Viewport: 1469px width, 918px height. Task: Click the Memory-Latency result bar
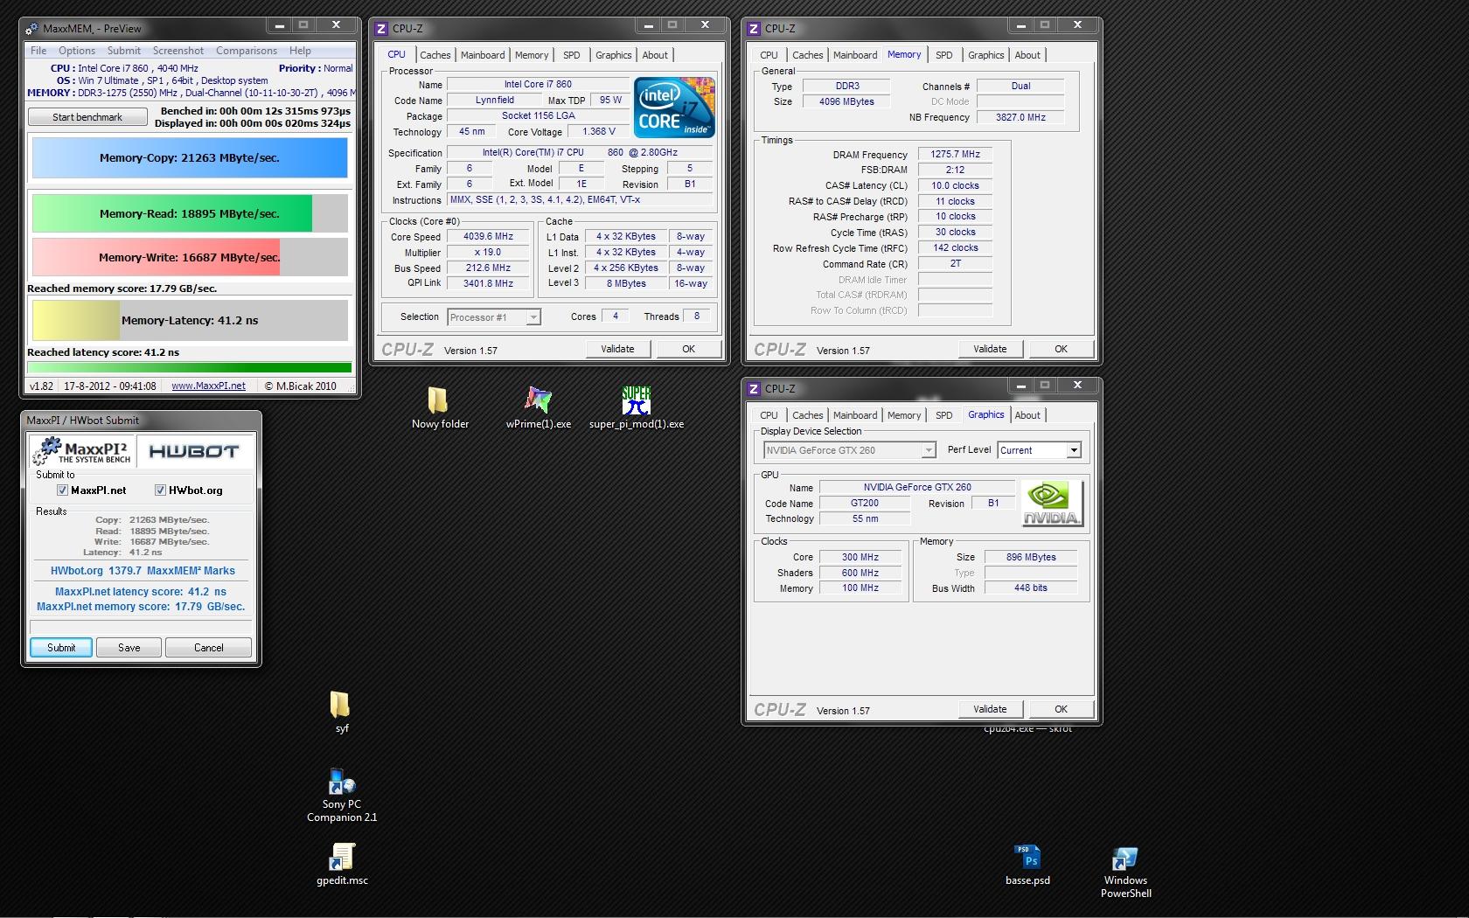[x=190, y=320]
